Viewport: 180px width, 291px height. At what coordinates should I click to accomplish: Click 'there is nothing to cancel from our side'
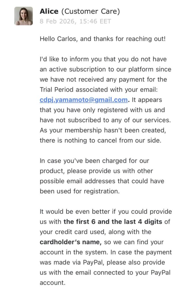[x=100, y=140]
